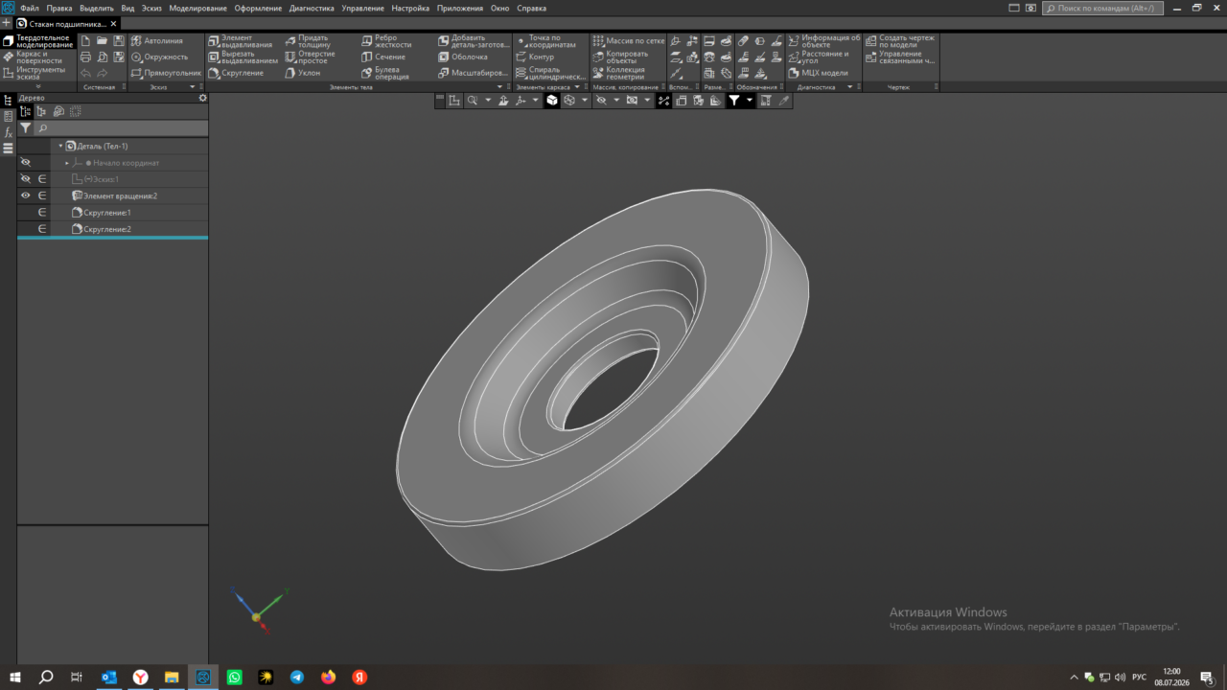Apply the Скругление fillet command in ribbon
Viewport: 1227px width, 690px height.
tap(236, 73)
